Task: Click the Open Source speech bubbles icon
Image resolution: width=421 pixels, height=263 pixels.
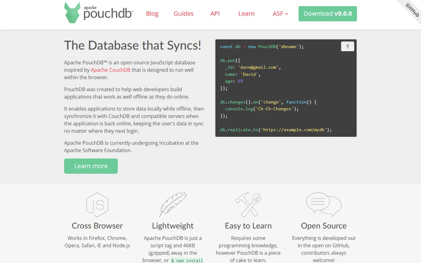Action: (323, 205)
